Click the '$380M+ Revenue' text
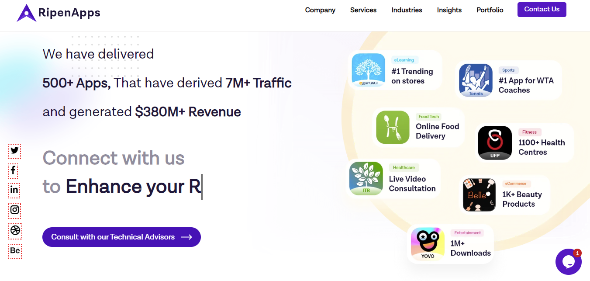Viewport: 590px width, 281px height. [x=188, y=112]
